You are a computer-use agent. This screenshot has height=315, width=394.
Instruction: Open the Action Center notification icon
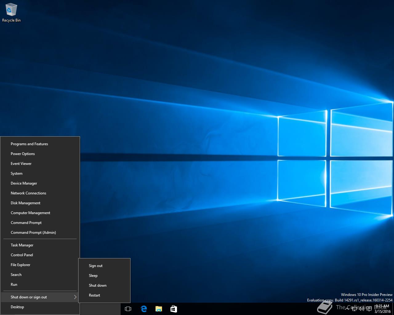(x=369, y=309)
